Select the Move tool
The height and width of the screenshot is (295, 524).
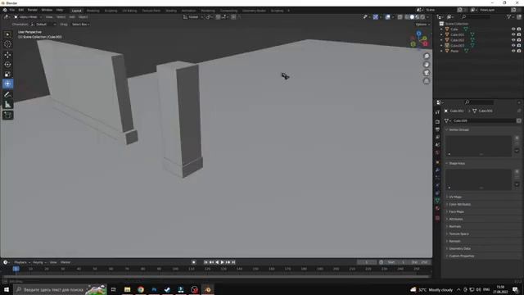click(x=7, y=55)
